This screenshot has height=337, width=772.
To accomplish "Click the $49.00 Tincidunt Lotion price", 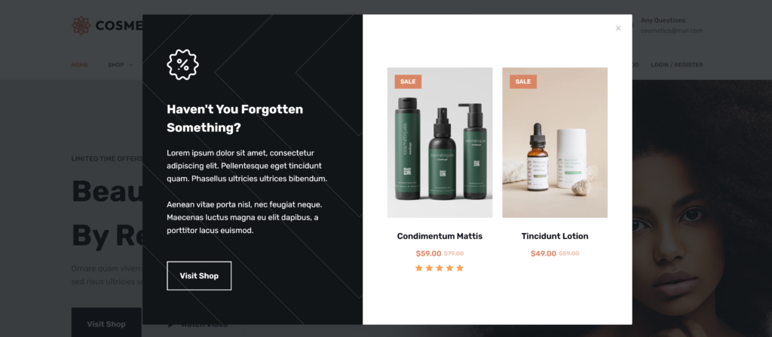I will pos(544,254).
